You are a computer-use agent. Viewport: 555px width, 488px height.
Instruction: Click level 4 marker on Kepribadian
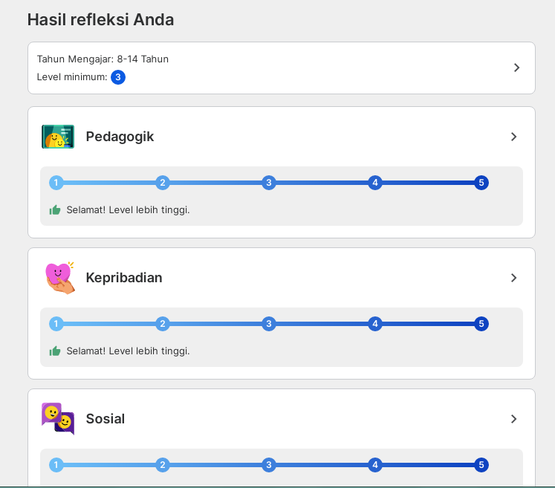tap(375, 324)
